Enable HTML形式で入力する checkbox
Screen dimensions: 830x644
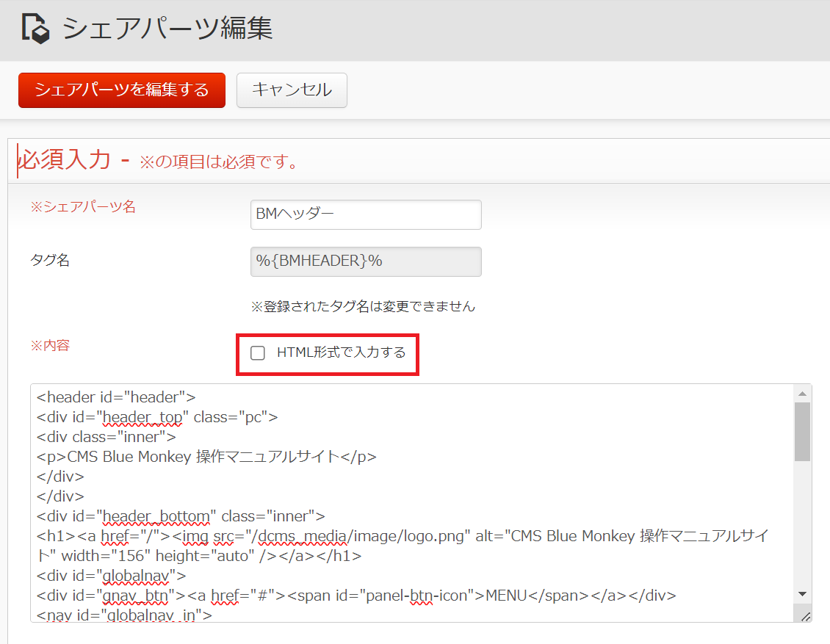coord(258,353)
